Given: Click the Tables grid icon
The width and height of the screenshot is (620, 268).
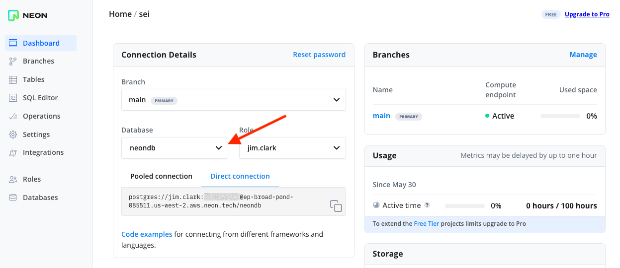Looking at the screenshot, I should [x=13, y=79].
